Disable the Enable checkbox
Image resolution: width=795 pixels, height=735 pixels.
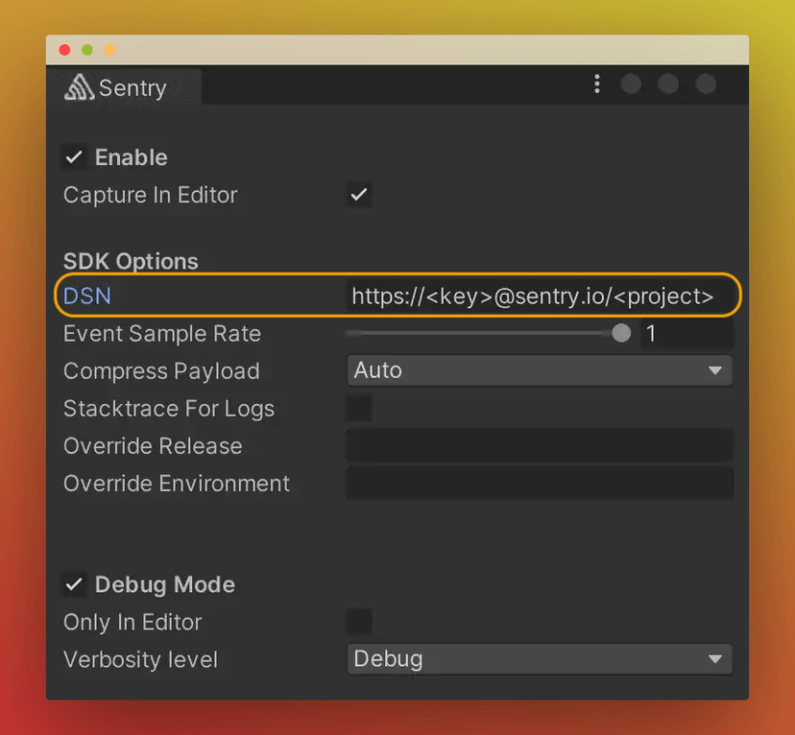coord(74,157)
